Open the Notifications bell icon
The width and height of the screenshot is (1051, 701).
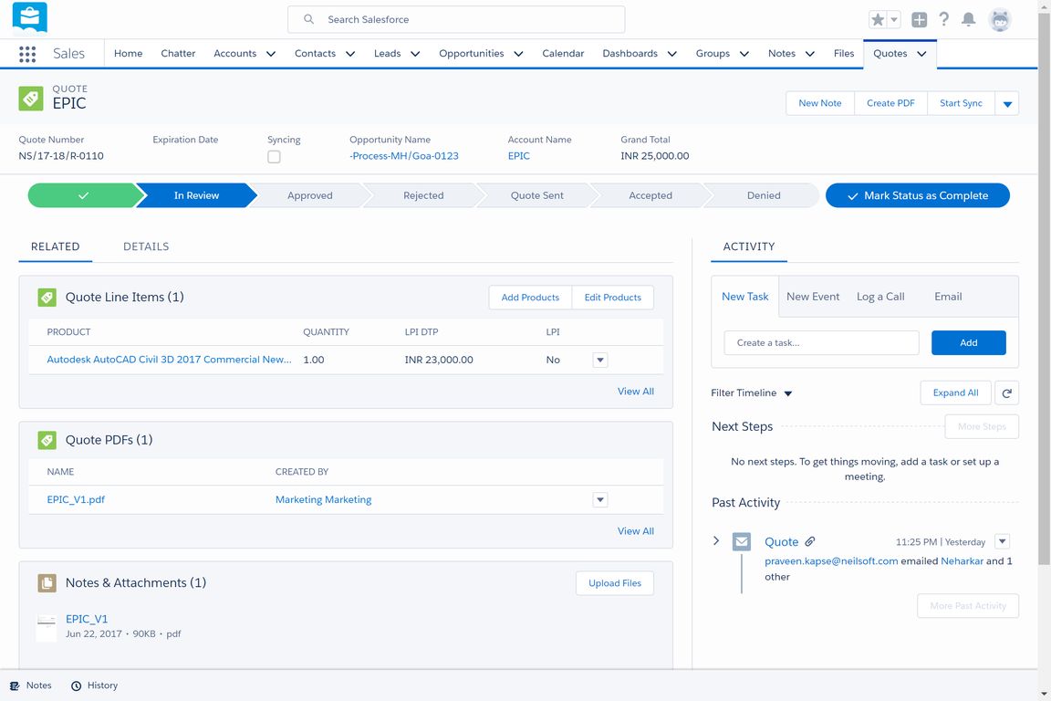tap(969, 19)
